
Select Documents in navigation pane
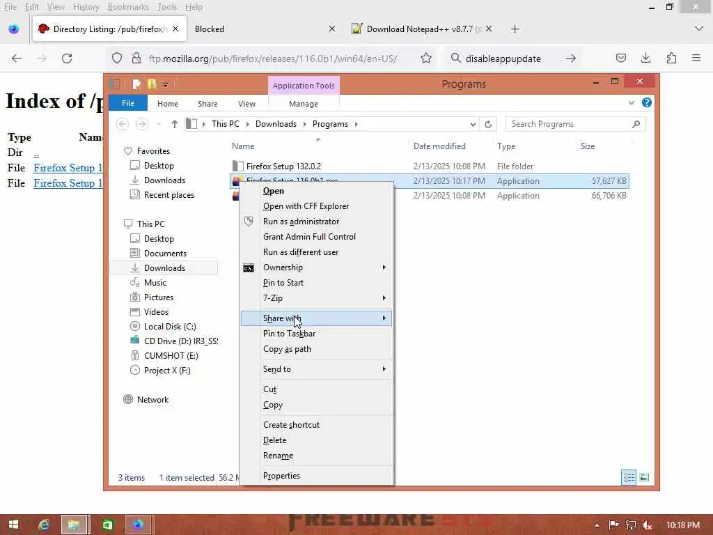coord(165,254)
